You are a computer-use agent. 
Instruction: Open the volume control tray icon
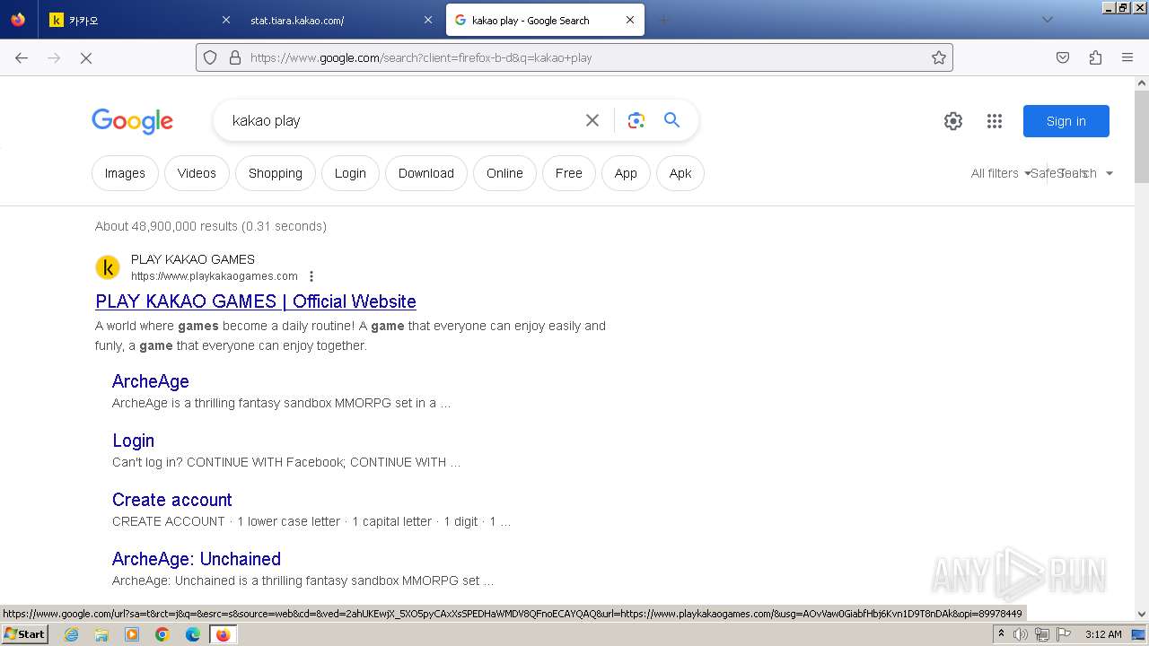coord(1021,634)
